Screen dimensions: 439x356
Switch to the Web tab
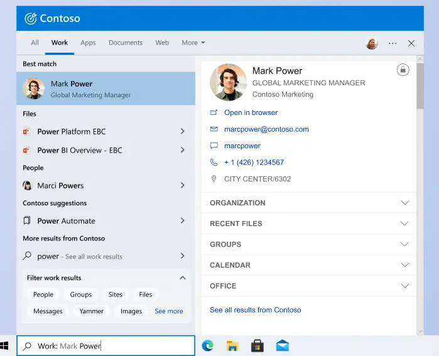click(x=162, y=43)
